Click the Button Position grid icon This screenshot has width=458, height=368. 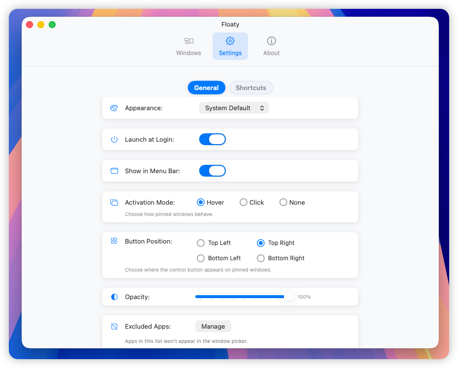tap(114, 241)
